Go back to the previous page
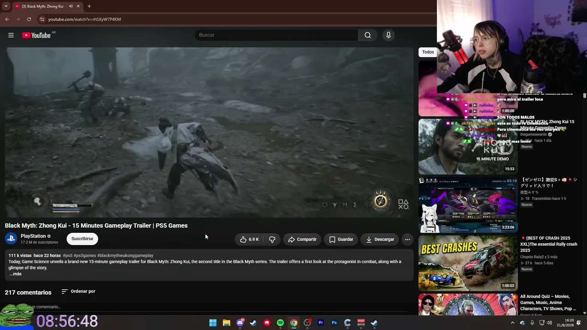Image resolution: width=587 pixels, height=330 pixels. (7, 19)
